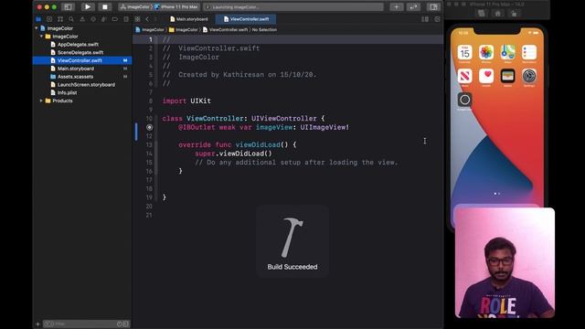
Task: Open Info.plist in navigator
Action: tap(67, 92)
